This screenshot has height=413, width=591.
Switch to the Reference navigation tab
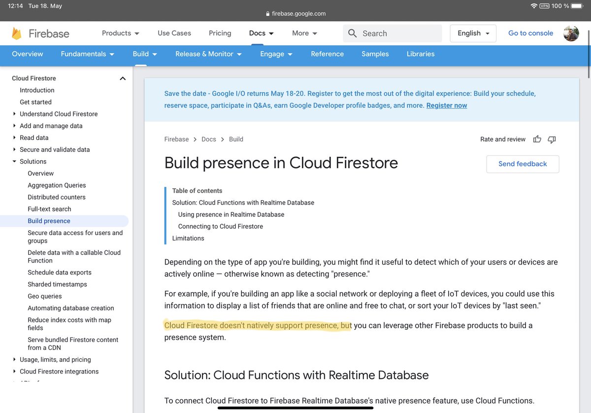[327, 54]
